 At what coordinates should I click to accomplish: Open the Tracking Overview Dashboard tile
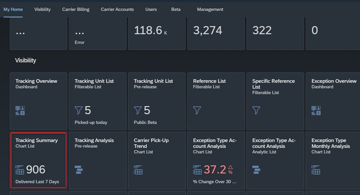38,101
